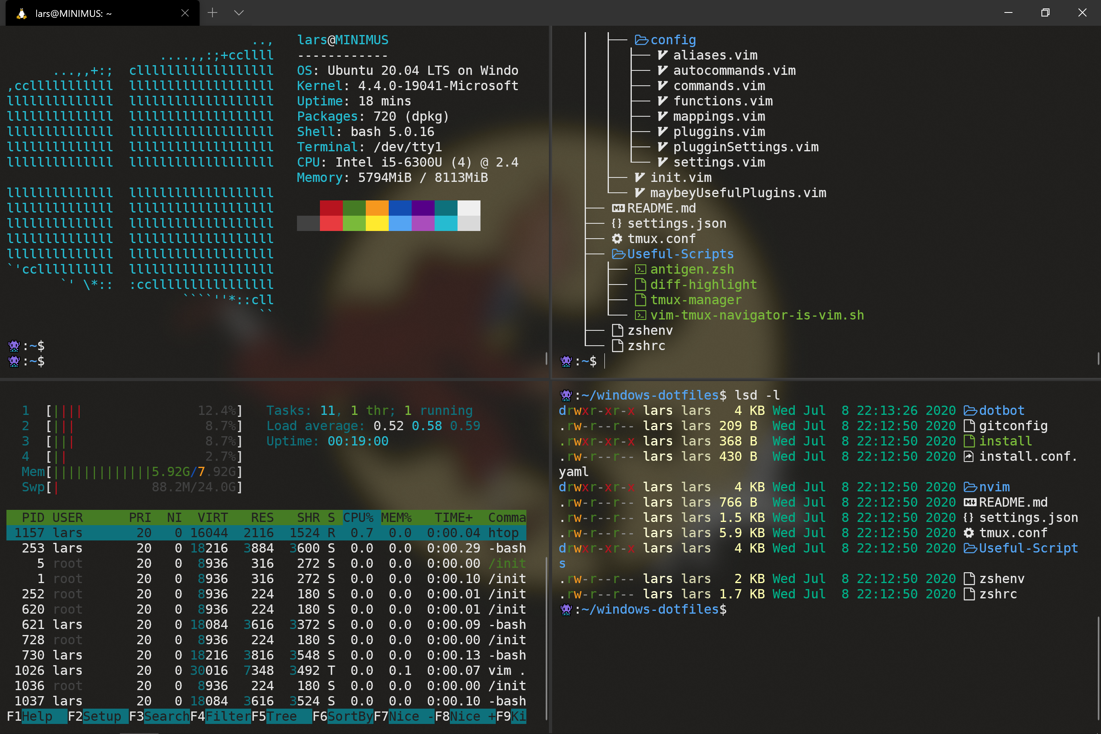Sort htop by the CPU% column header

[x=358, y=518]
